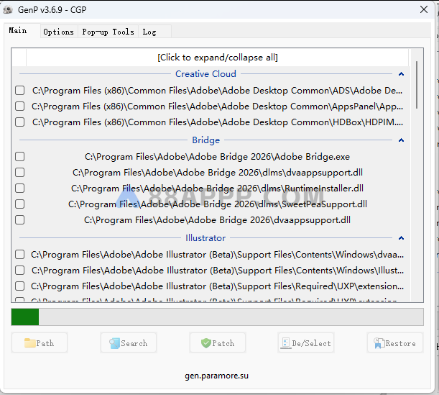Check Bridge 2026\dvaappsupport.dll checkbox

pyautogui.click(x=20, y=219)
